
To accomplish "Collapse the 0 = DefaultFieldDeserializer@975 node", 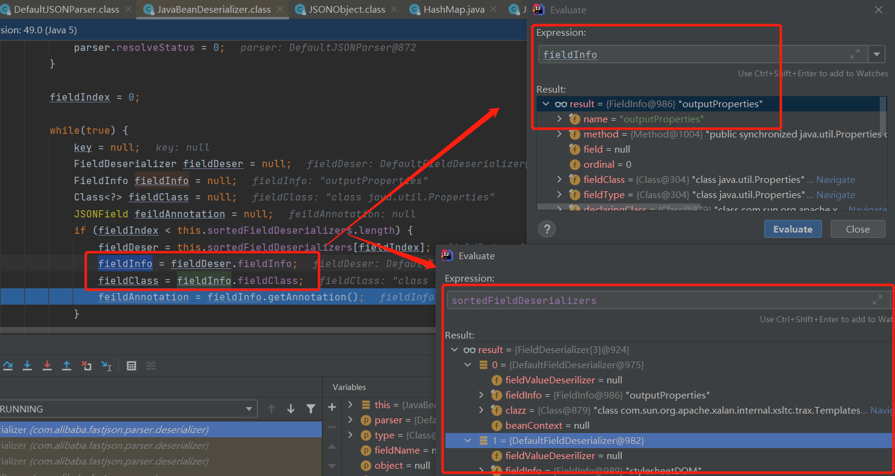I will click(468, 365).
